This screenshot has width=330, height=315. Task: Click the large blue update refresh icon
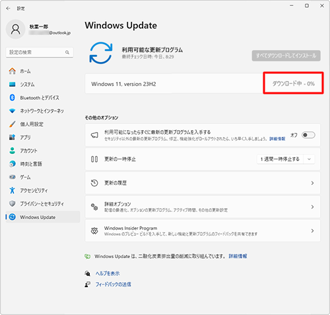coord(101,53)
